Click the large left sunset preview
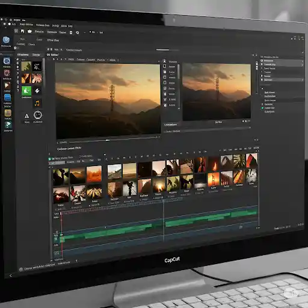Screen dimensions: 308x308 coord(108,100)
